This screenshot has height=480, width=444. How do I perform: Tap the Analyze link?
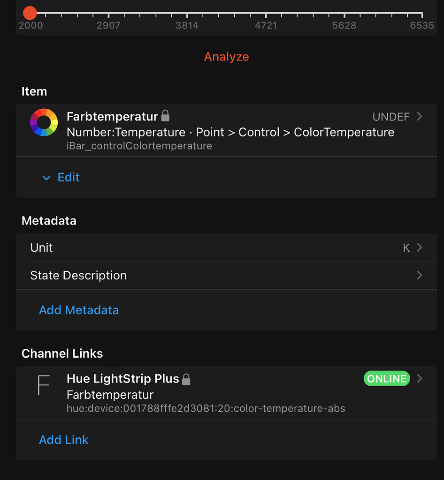tap(227, 56)
